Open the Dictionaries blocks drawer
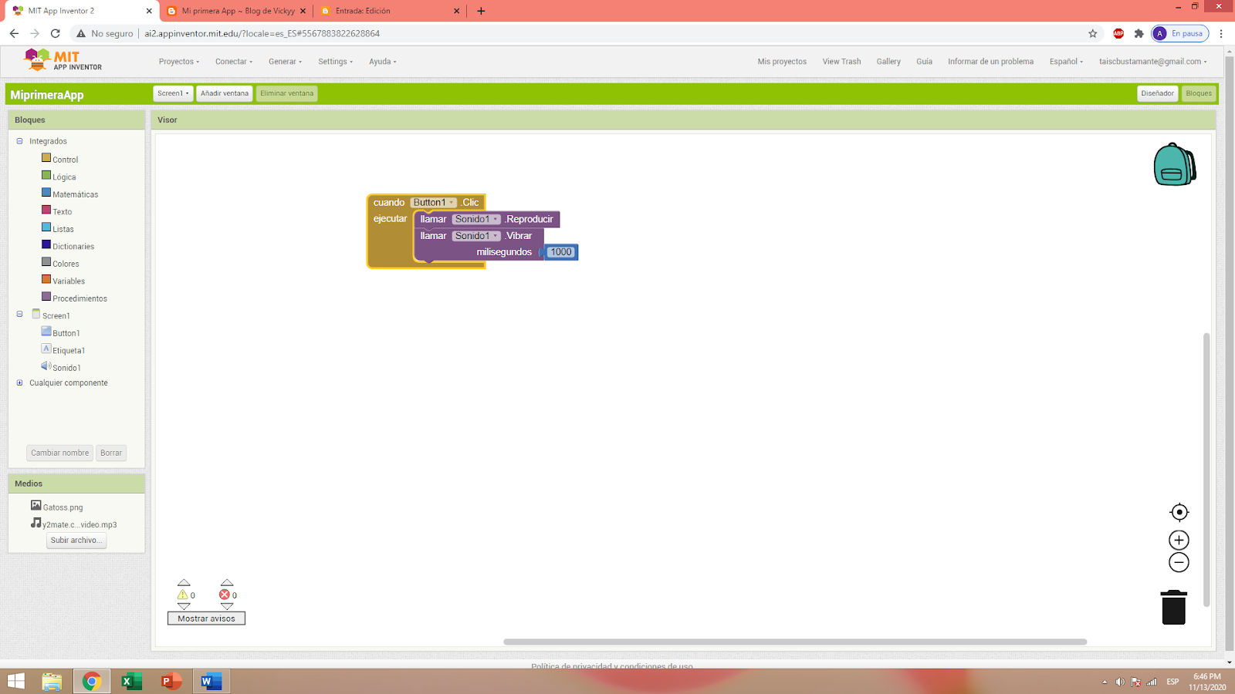 (x=73, y=246)
